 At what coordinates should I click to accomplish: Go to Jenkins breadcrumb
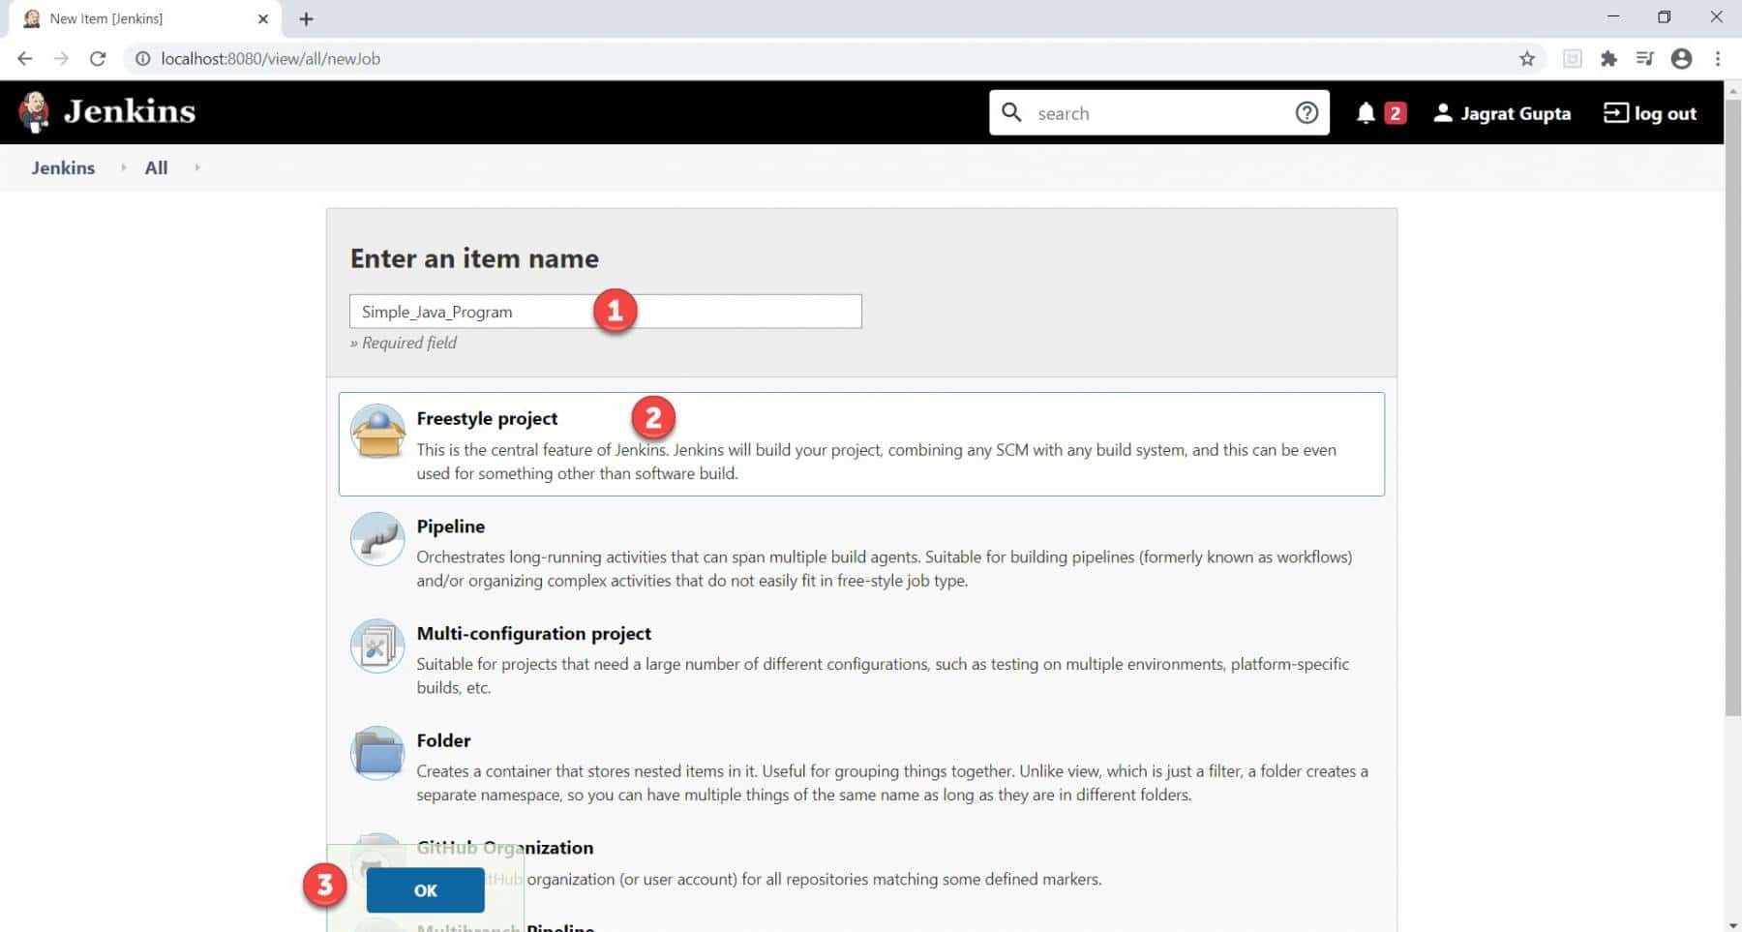[x=63, y=167]
